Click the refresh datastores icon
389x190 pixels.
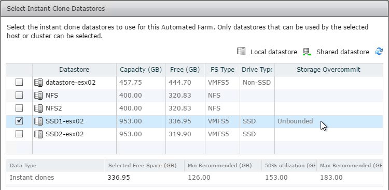pyautogui.click(x=379, y=52)
